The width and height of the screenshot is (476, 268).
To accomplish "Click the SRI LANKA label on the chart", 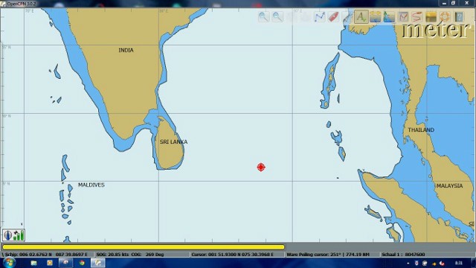I will pos(173,142).
